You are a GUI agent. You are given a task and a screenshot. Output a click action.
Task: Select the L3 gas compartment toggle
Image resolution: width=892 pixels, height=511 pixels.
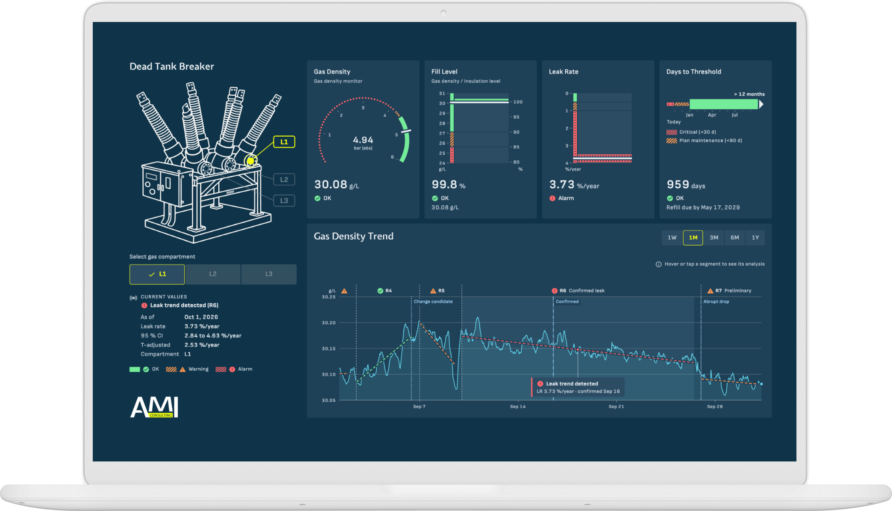pos(269,274)
